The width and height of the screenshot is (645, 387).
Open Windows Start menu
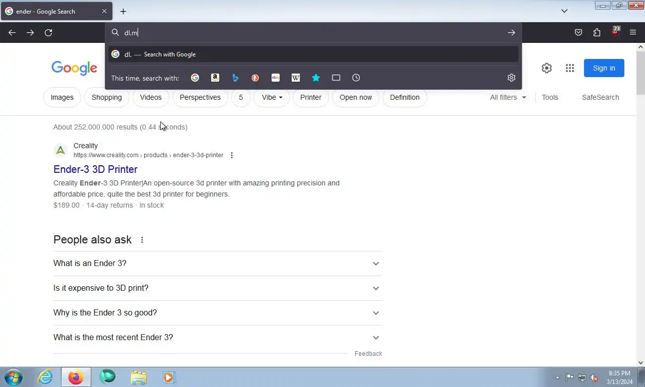tap(14, 377)
